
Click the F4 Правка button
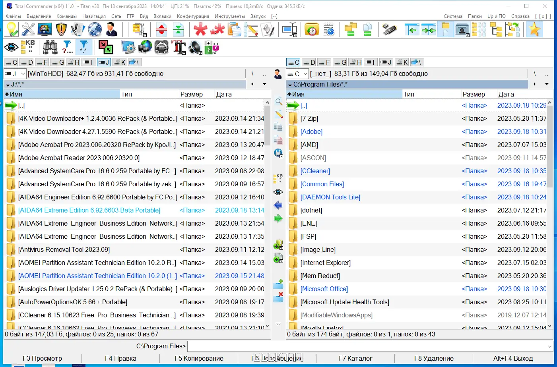[x=120, y=358]
